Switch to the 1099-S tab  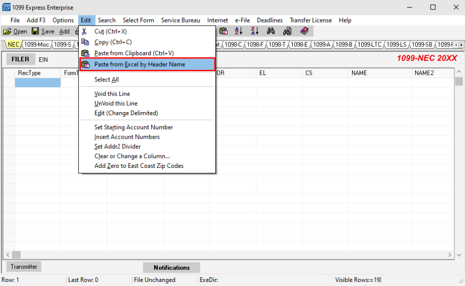coord(63,45)
